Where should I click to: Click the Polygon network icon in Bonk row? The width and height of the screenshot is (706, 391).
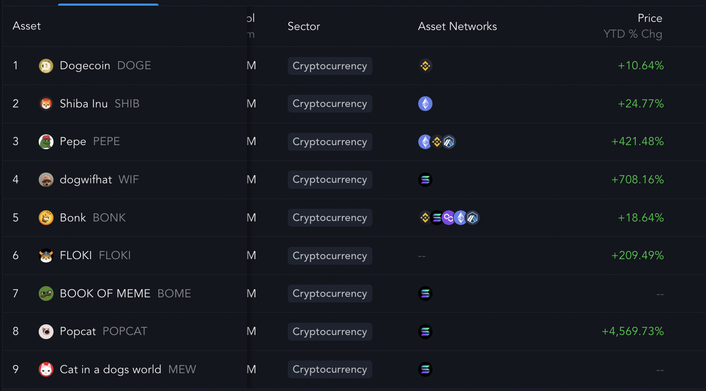[449, 218]
